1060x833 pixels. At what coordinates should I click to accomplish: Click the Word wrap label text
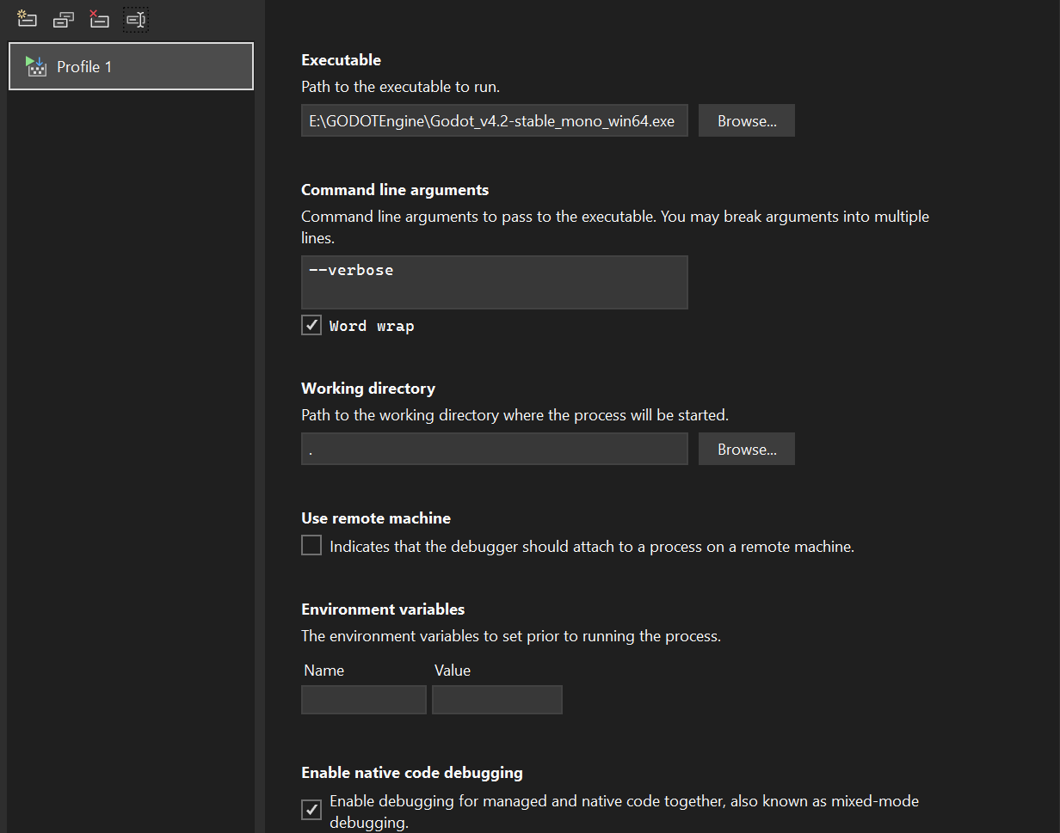370,325
